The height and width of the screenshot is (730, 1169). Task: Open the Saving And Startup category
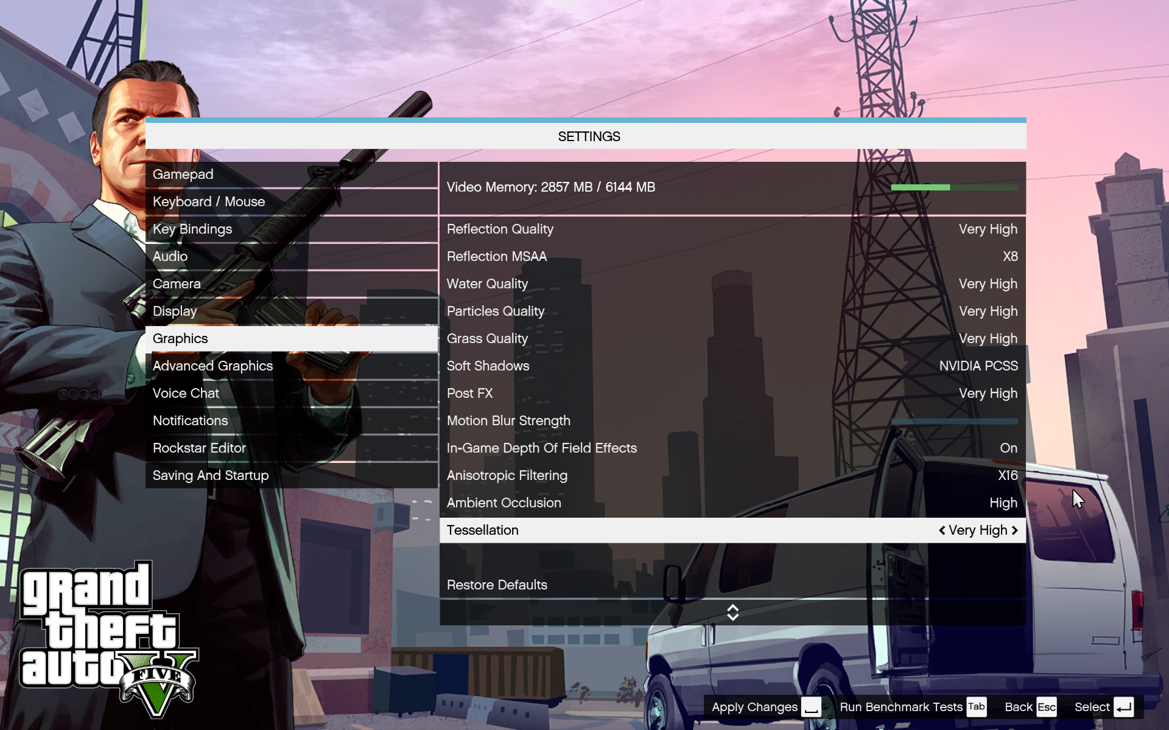coord(211,476)
